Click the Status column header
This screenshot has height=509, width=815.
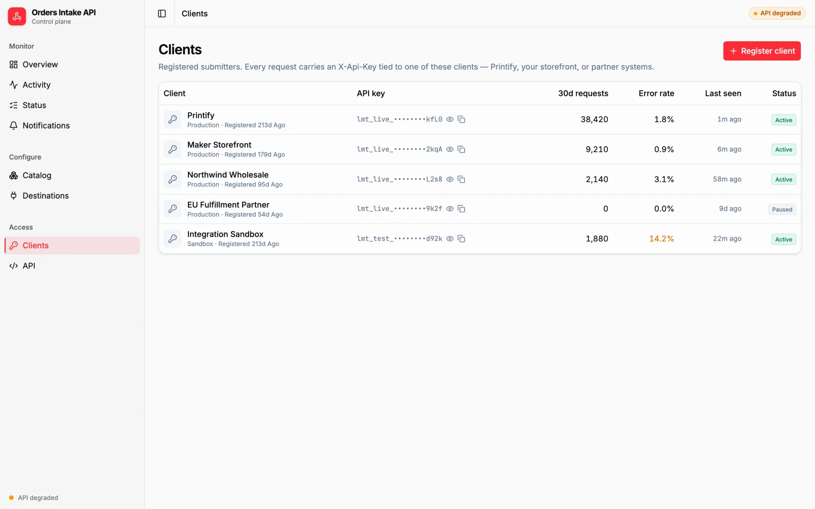(784, 93)
